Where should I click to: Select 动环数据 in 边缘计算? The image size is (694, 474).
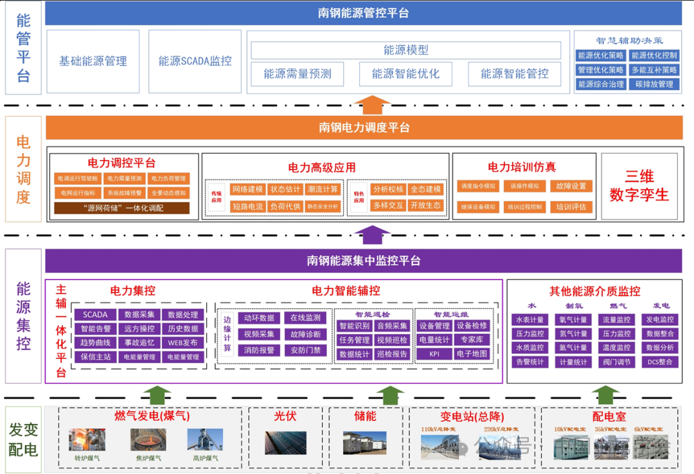point(259,318)
